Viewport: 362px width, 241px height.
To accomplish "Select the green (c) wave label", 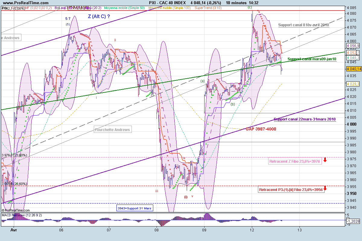I will coord(250,7).
